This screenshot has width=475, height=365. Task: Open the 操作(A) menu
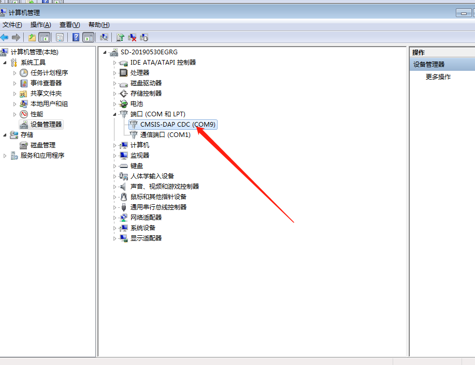tap(40, 25)
